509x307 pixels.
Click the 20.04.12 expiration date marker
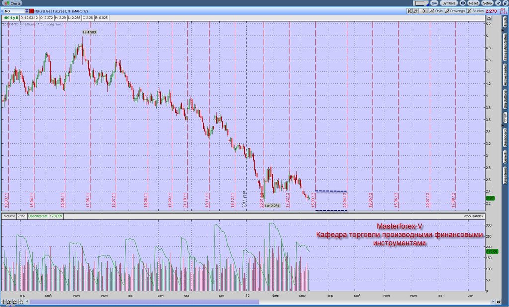coord(345,201)
